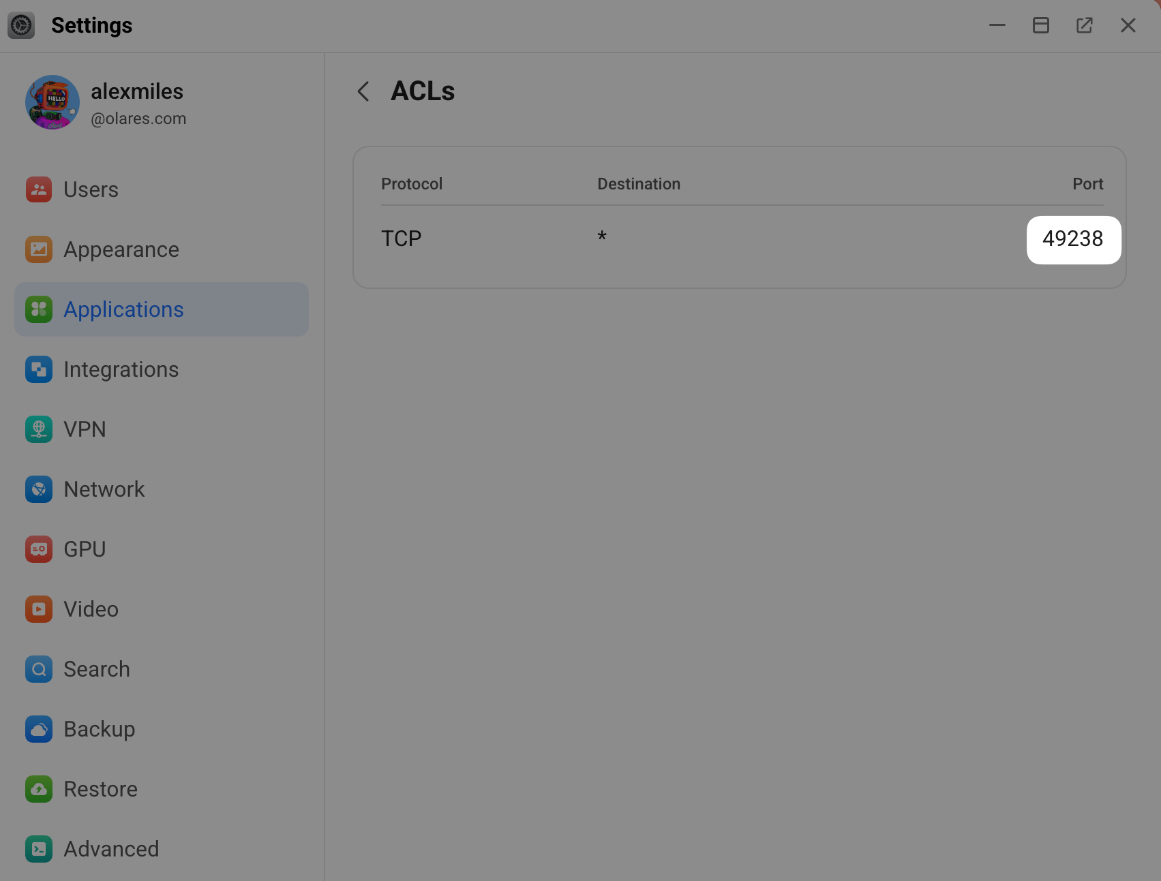The width and height of the screenshot is (1161, 881).
Task: Open Advanced settings
Action: (110, 849)
